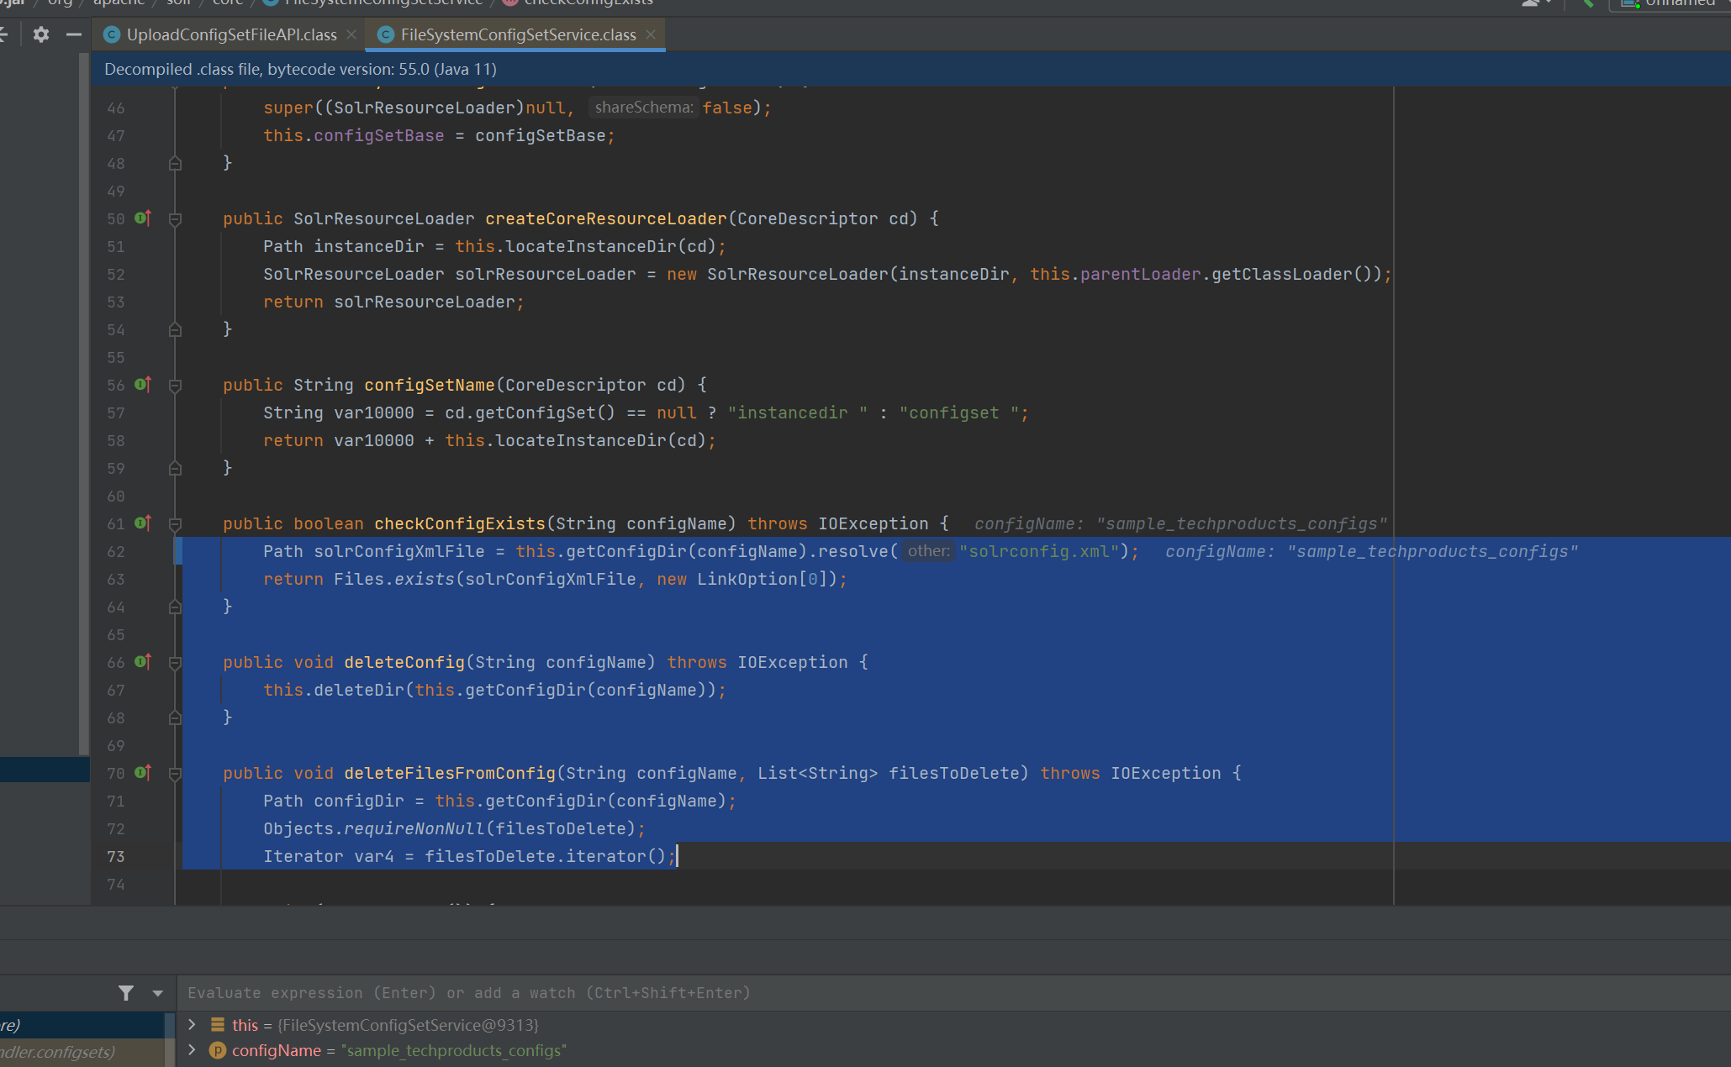
Task: Collapse the checkConfigExists method fold on line 61
Action: (x=175, y=524)
